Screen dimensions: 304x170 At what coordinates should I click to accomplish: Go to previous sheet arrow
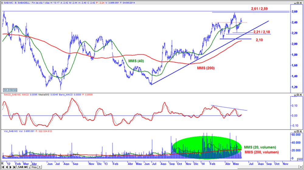point(7,167)
